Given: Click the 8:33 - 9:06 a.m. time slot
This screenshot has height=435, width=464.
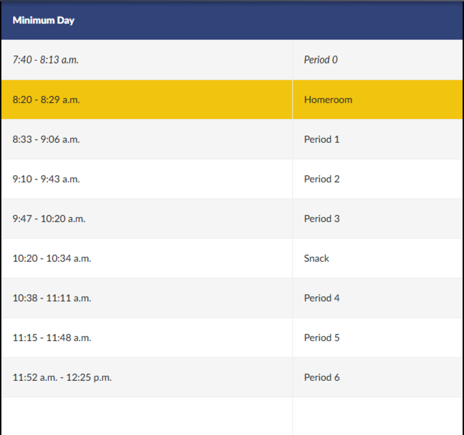Looking at the screenshot, I should click(x=46, y=139).
